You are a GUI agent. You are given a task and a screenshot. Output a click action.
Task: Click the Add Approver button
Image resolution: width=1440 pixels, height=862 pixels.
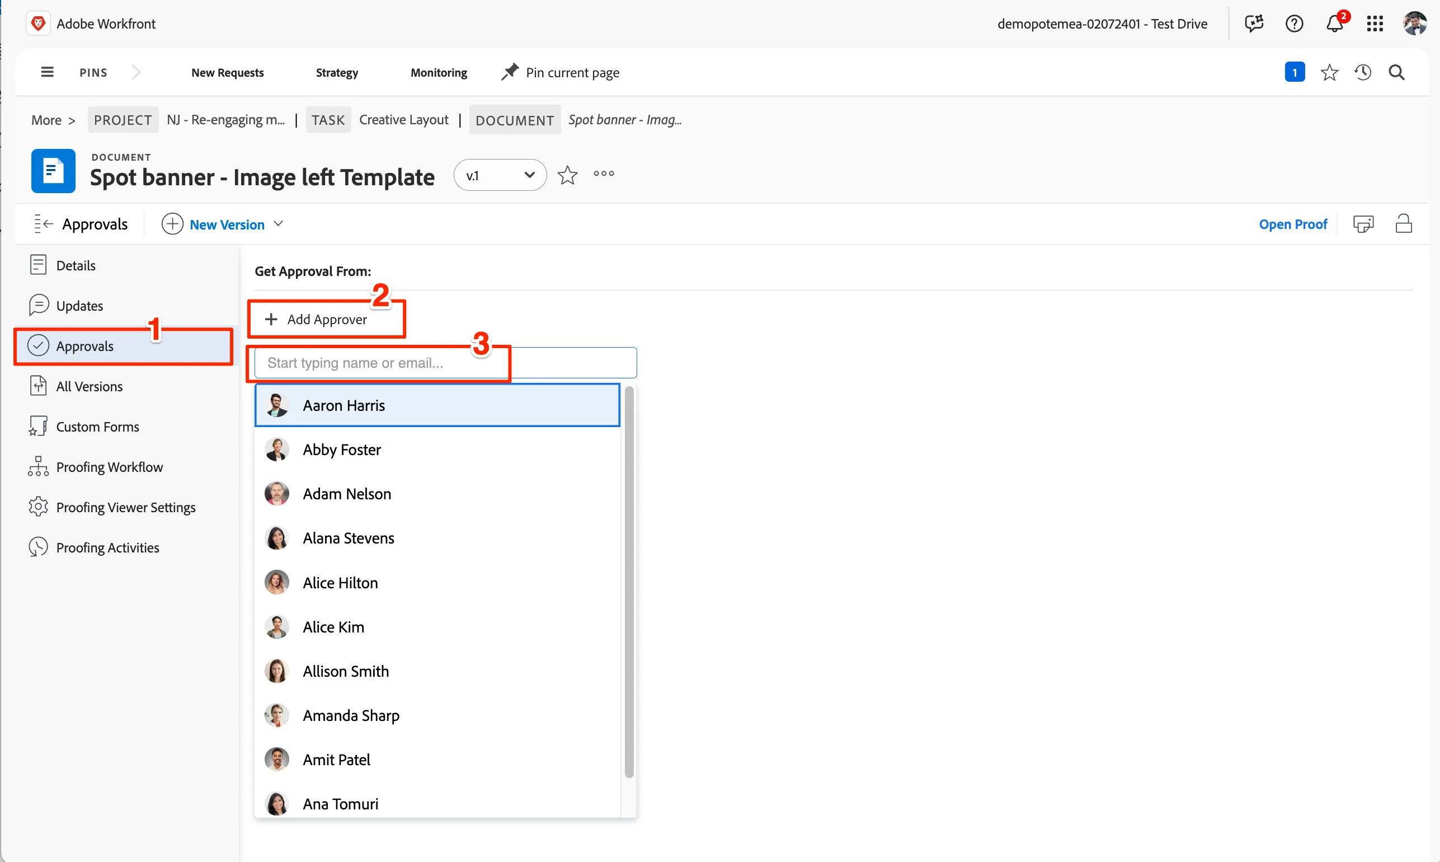(316, 320)
